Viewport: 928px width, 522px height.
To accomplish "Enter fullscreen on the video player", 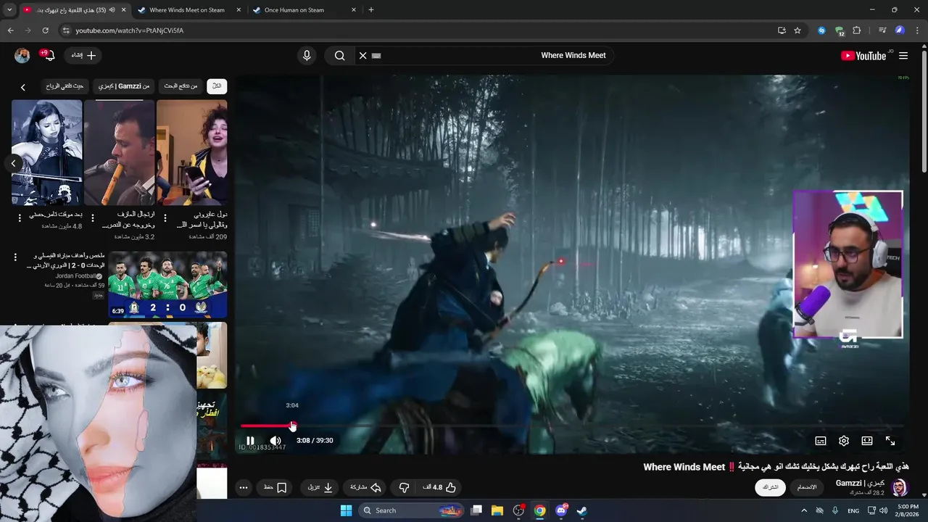I will pos(890,441).
